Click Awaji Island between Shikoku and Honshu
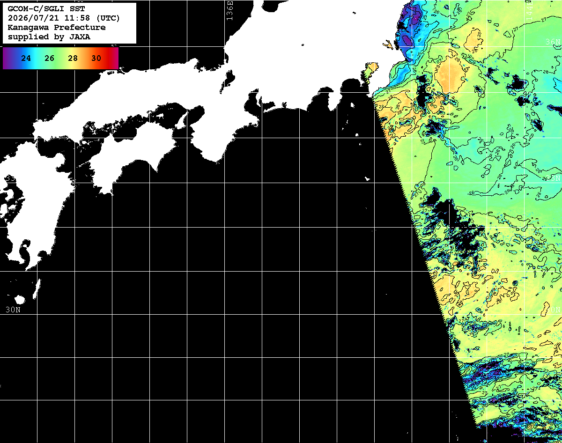Screen dimensions: 562x443 point(181,121)
